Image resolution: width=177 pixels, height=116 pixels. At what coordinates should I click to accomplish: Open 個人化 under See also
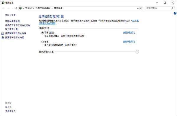[x=8, y=107]
